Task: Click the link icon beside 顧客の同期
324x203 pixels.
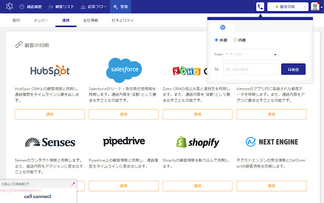Action: pos(19,44)
